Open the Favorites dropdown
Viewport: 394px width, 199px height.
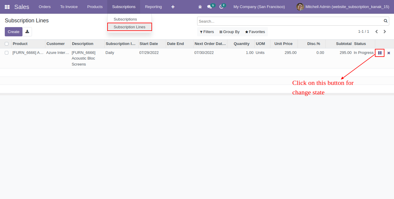pyautogui.click(x=255, y=32)
